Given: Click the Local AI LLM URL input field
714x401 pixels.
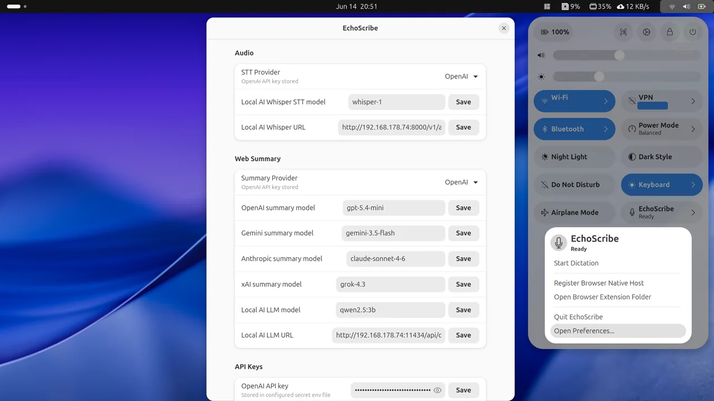Looking at the screenshot, I should tap(388, 335).
